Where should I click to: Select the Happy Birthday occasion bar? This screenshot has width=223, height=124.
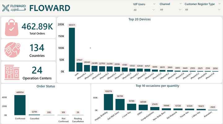coord(108,102)
